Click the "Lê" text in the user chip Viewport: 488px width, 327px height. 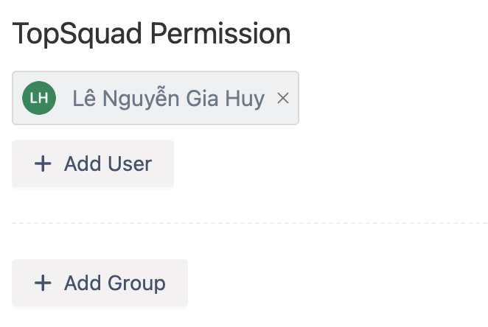pos(83,99)
